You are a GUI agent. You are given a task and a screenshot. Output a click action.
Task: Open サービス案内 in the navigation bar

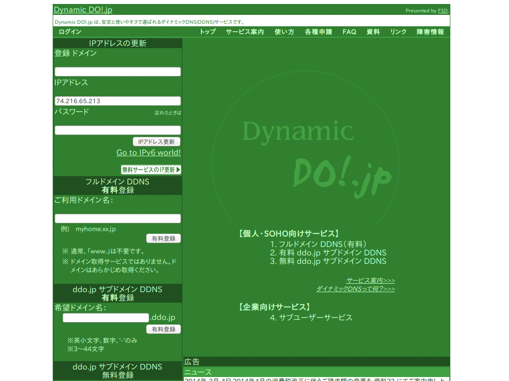pyautogui.click(x=245, y=32)
